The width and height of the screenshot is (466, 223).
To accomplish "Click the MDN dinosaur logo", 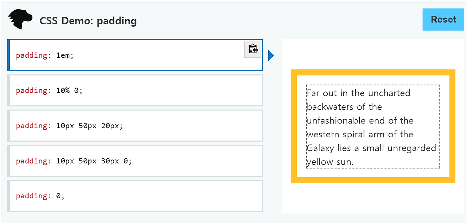I will point(20,20).
